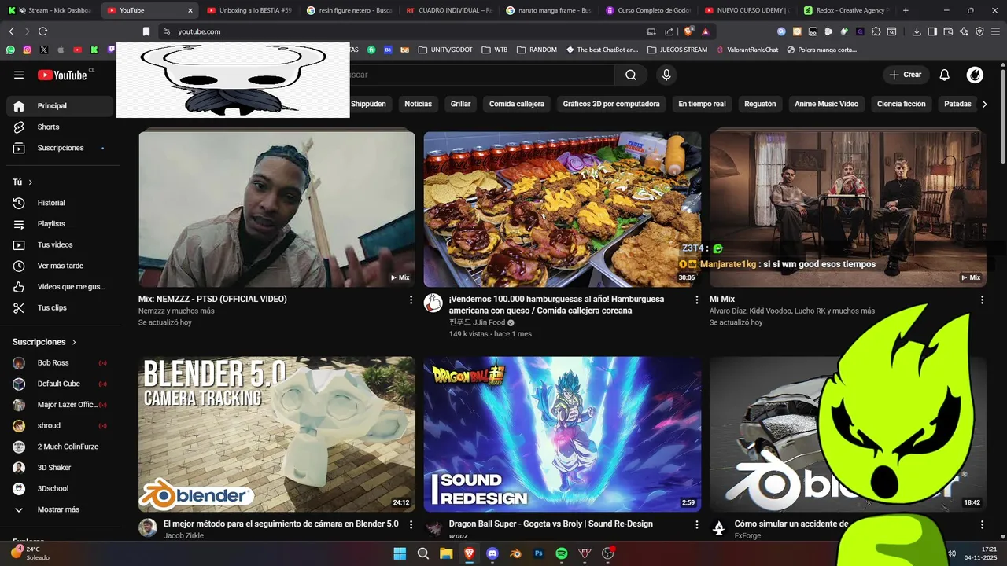
Task: Open Ver más tarde in the sidebar
Action: pyautogui.click(x=60, y=266)
